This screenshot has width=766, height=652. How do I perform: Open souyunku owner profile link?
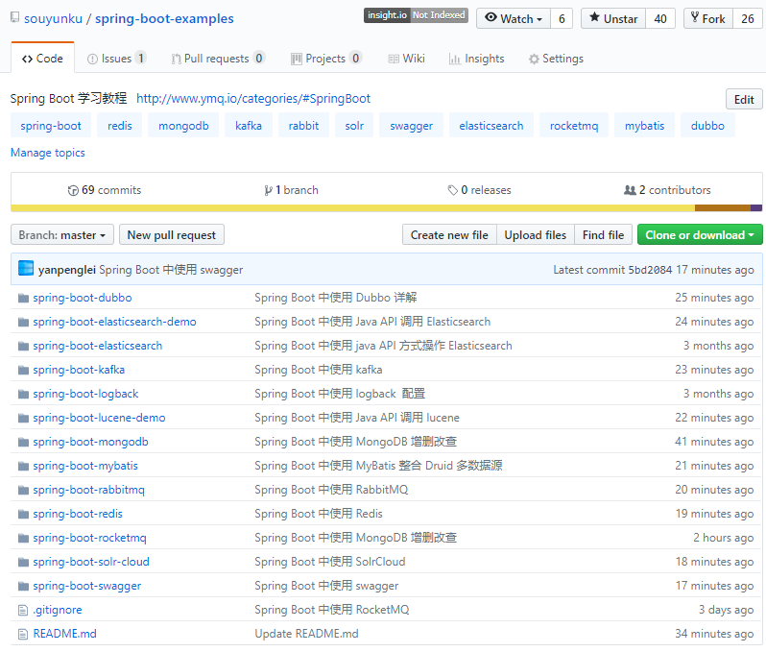pos(53,18)
